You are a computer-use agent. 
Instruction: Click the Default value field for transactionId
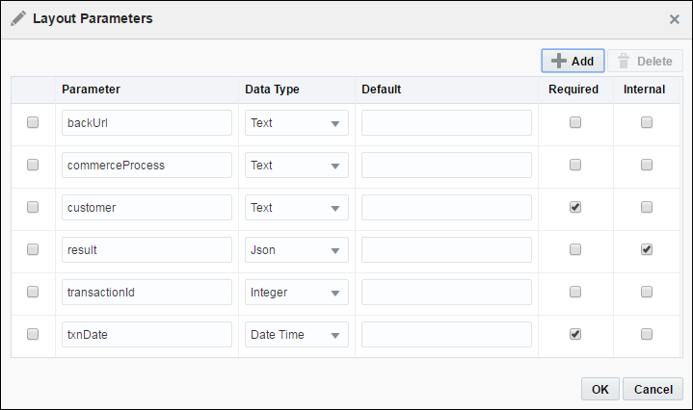446,293
